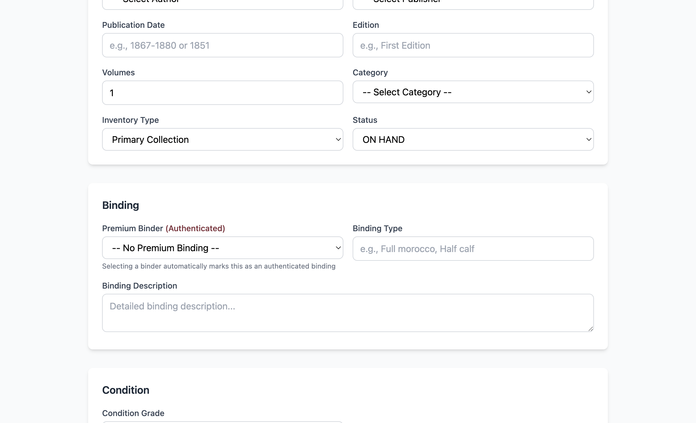Click the Status dropdown chevron arrow
Image resolution: width=696 pixels, height=423 pixels.
click(589, 140)
